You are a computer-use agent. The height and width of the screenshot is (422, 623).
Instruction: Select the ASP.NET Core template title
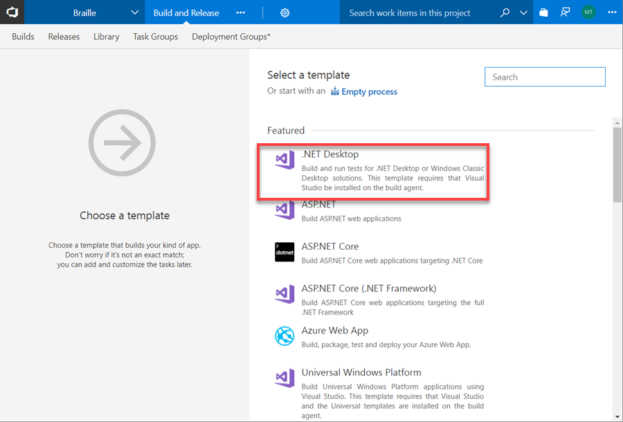(x=329, y=246)
